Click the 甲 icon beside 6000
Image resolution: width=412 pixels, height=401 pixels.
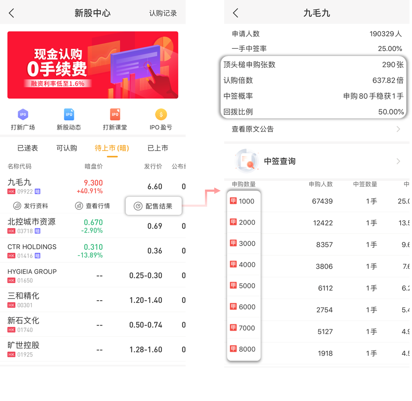click(x=233, y=307)
